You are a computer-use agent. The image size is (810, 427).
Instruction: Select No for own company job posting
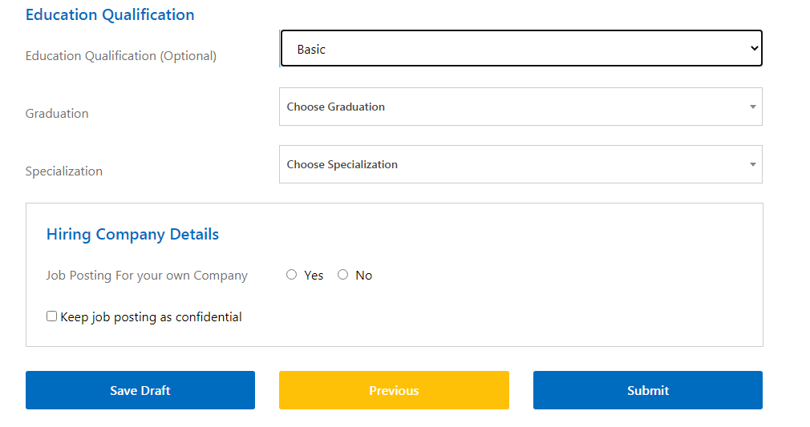[342, 275]
